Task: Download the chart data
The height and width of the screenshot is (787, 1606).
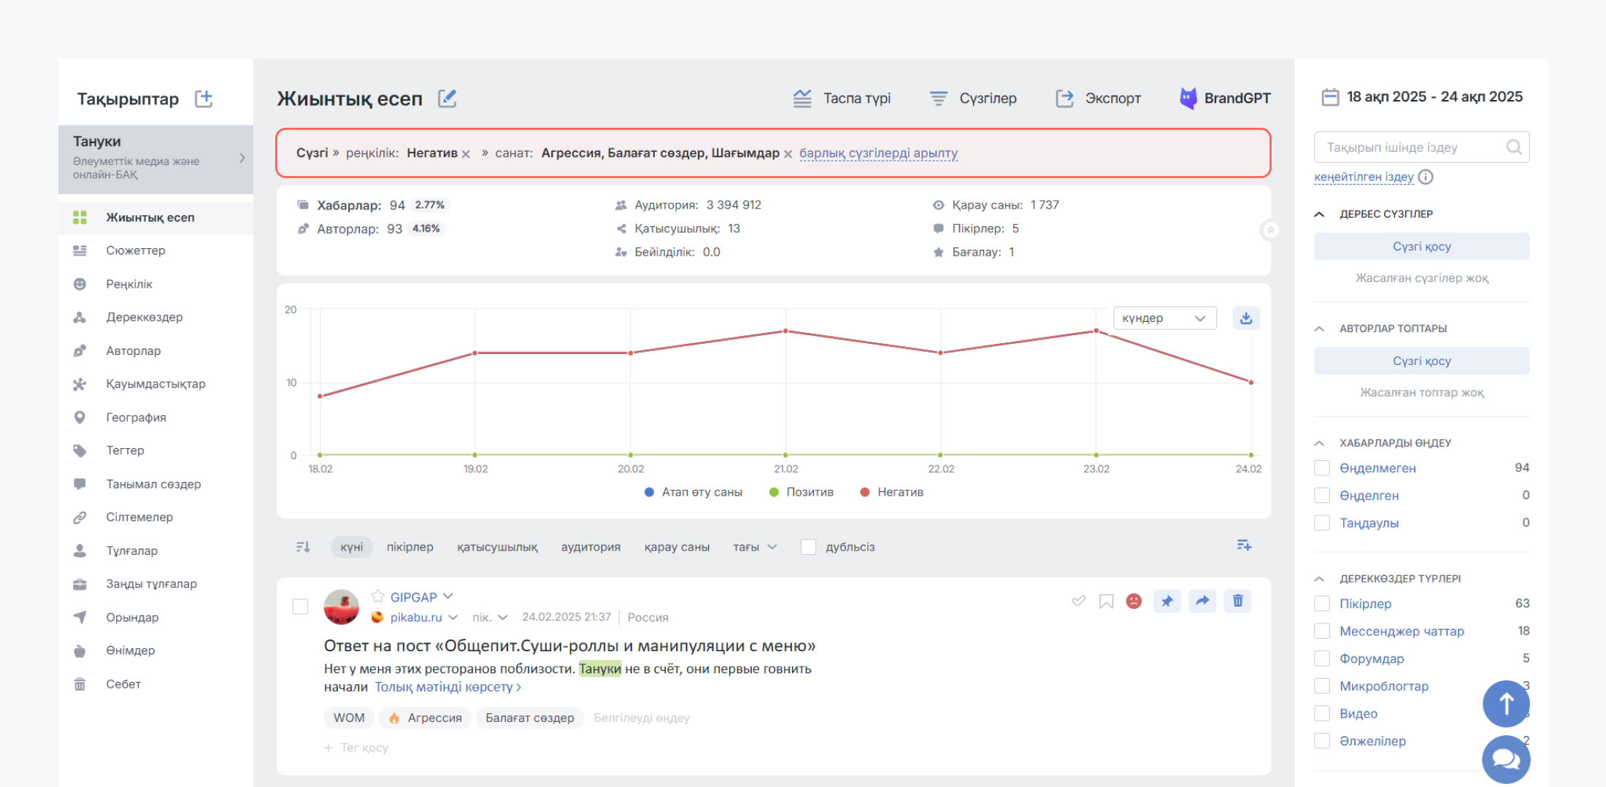Action: (1246, 318)
